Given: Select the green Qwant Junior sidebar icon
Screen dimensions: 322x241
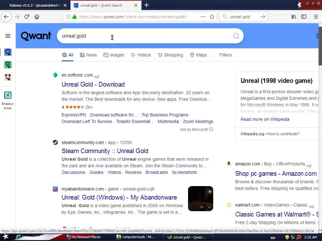Looking at the screenshot, I should (8, 65).
